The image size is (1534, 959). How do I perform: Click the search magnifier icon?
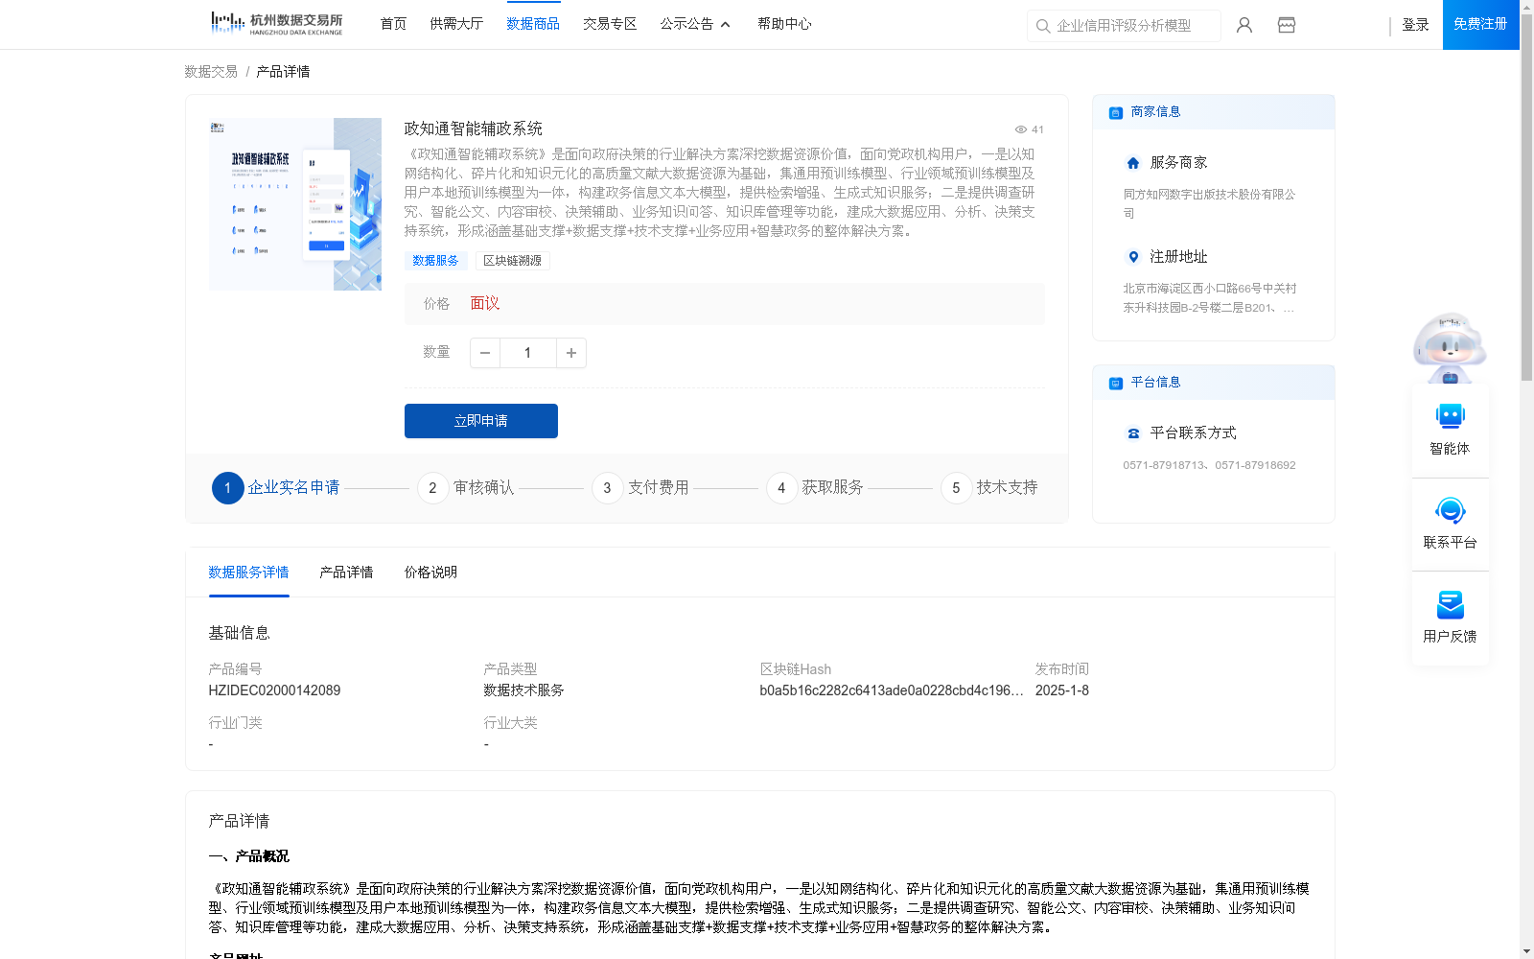click(1043, 26)
